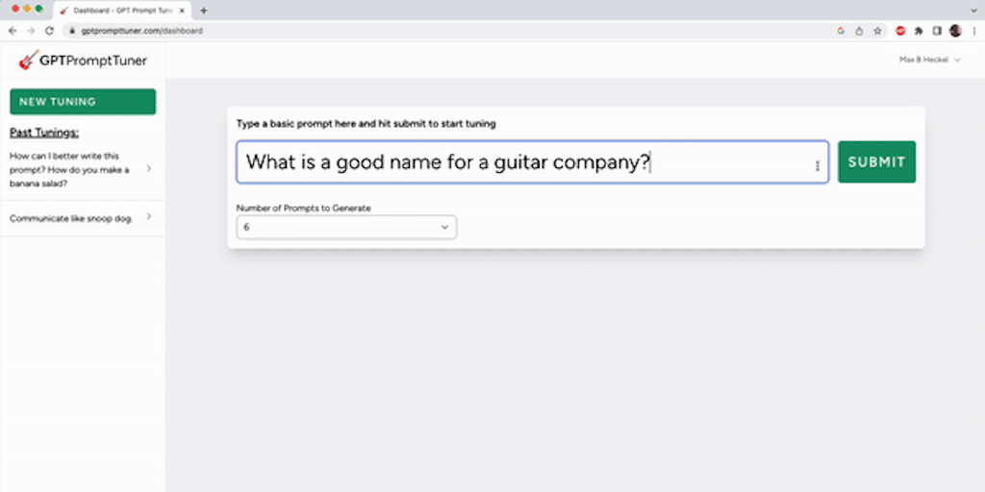Click the NEW TUNING button
The height and width of the screenshot is (492, 985).
(x=82, y=102)
